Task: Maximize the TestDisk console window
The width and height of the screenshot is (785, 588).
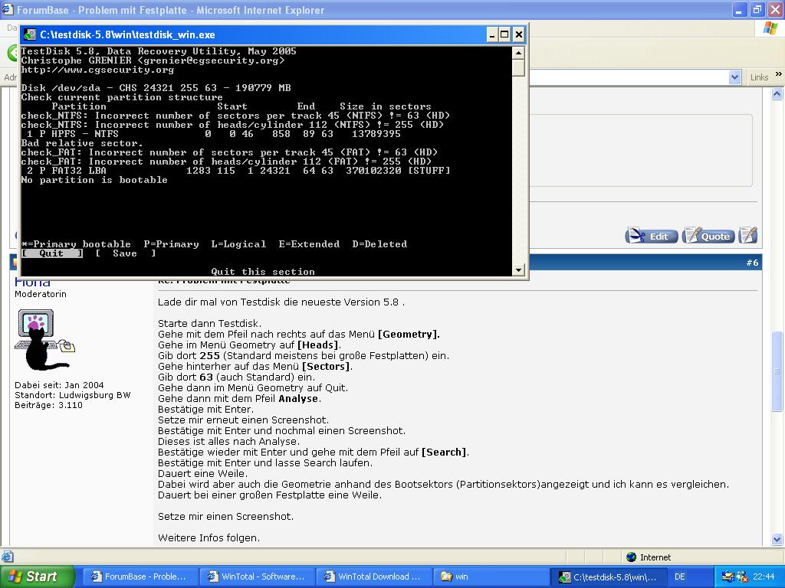Action: (x=504, y=34)
